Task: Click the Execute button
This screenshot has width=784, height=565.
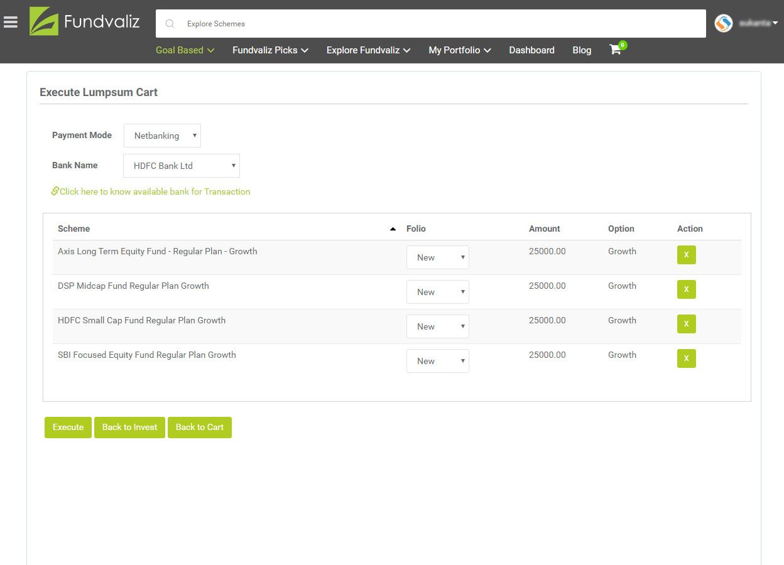Action: [68, 428]
